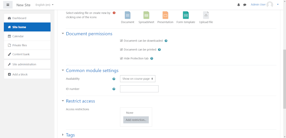Image resolution: width=286 pixels, height=138 pixels.
Task: Open the notifications bell icon
Action: tap(239, 5)
